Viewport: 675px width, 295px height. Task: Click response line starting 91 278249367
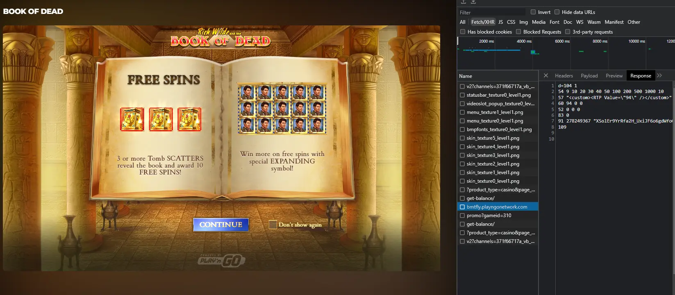615,121
